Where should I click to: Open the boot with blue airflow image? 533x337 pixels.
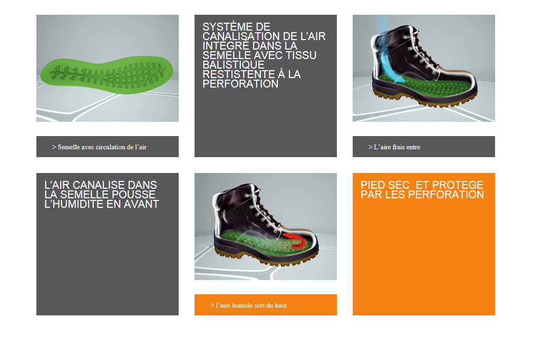(423, 68)
